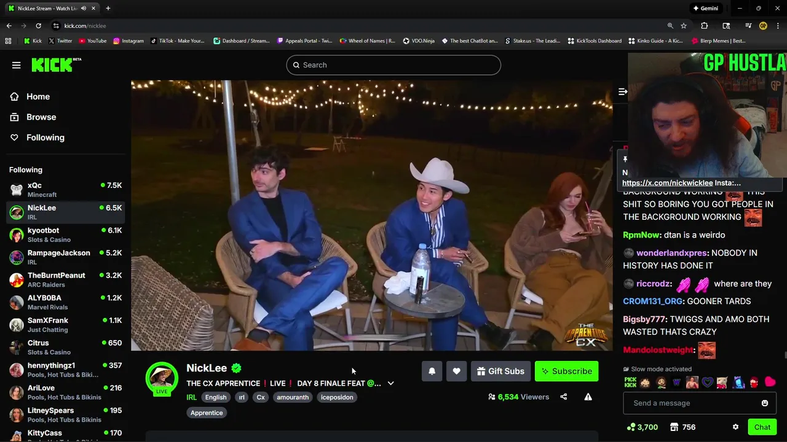Click the live video player
The width and height of the screenshot is (787, 442).
(x=371, y=215)
